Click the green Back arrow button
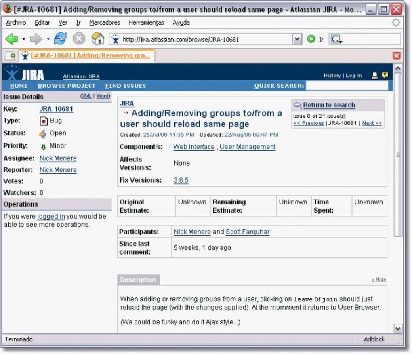This screenshot has height=354, width=412. (x=12, y=39)
